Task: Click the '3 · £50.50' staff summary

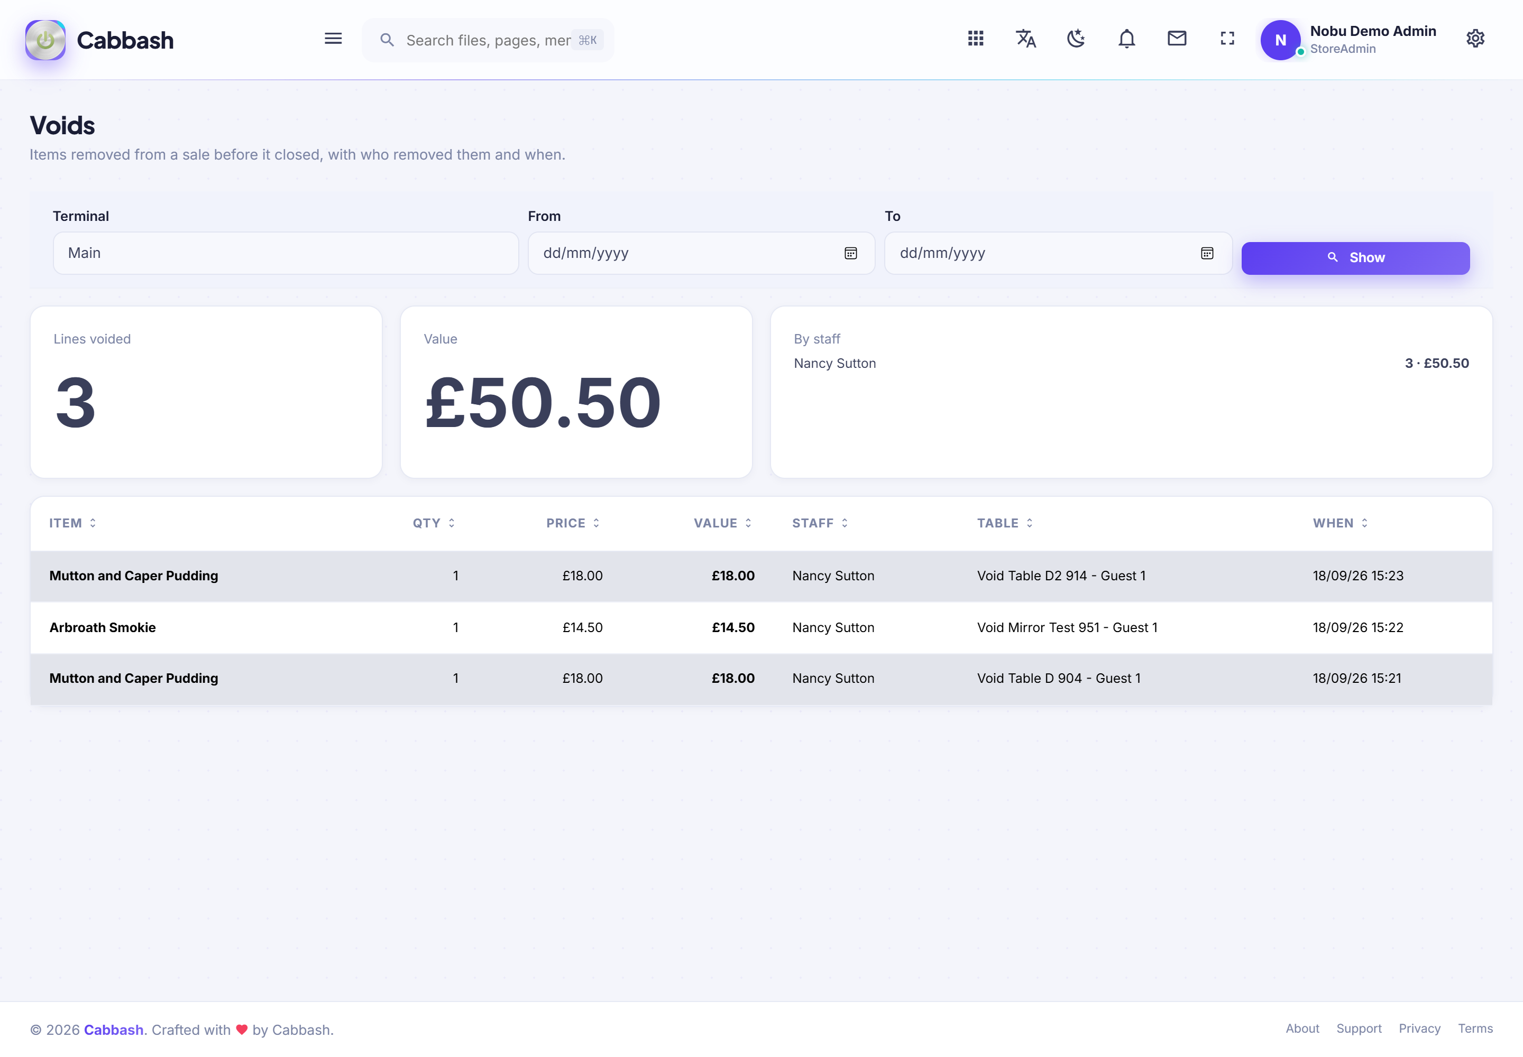Action: point(1437,364)
